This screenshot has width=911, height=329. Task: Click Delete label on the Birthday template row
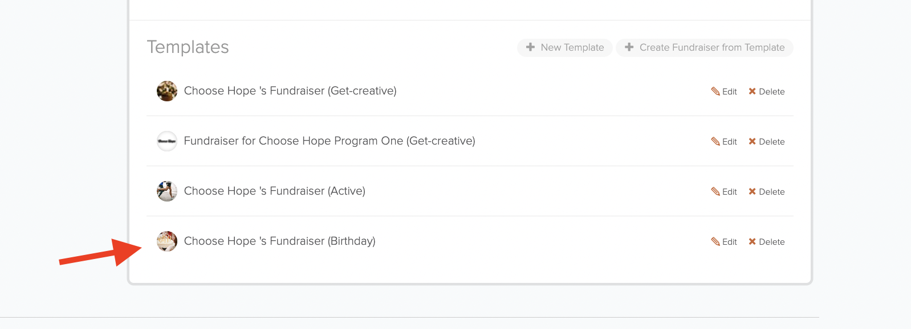click(x=771, y=242)
